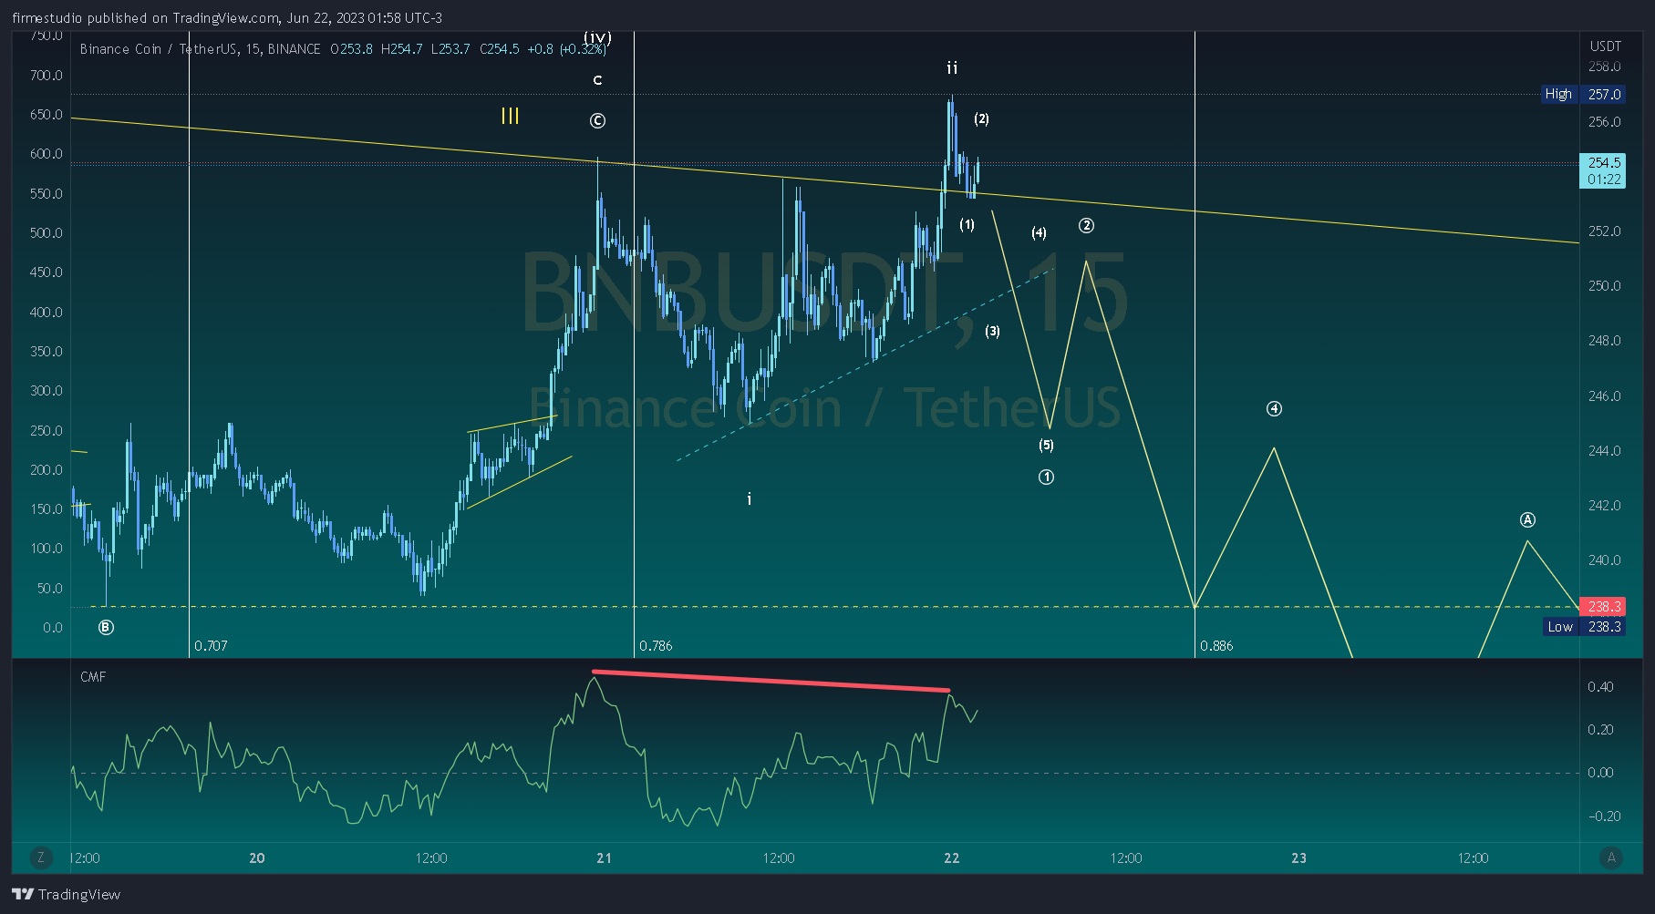
Task: Select the ii wave label
Action: (952, 67)
